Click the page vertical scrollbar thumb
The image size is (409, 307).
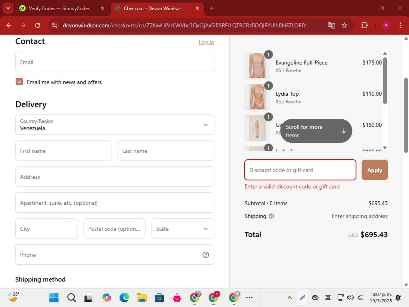coord(406,115)
